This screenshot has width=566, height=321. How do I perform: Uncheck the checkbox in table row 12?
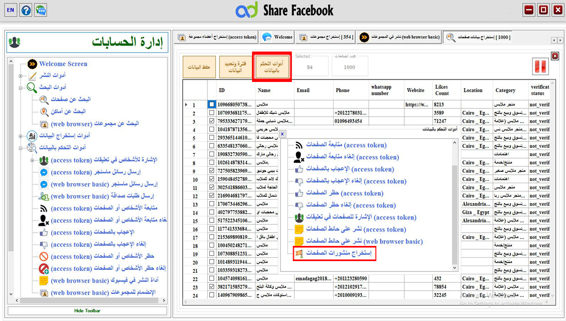(212, 196)
